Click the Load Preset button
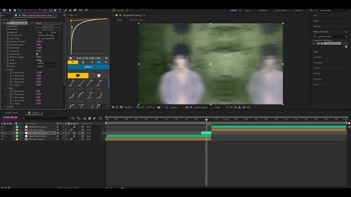This screenshot has height=197, width=351. point(48,26)
